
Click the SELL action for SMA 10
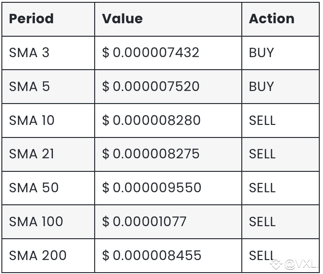[262, 120]
